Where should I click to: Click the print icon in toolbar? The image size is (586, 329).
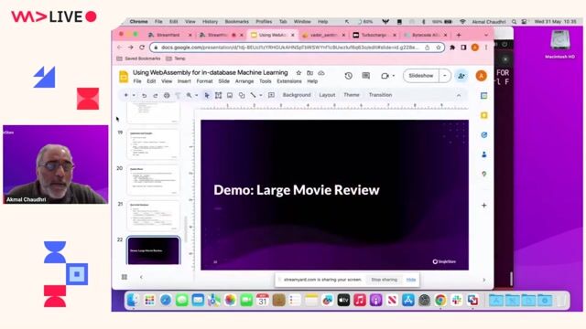[167, 95]
